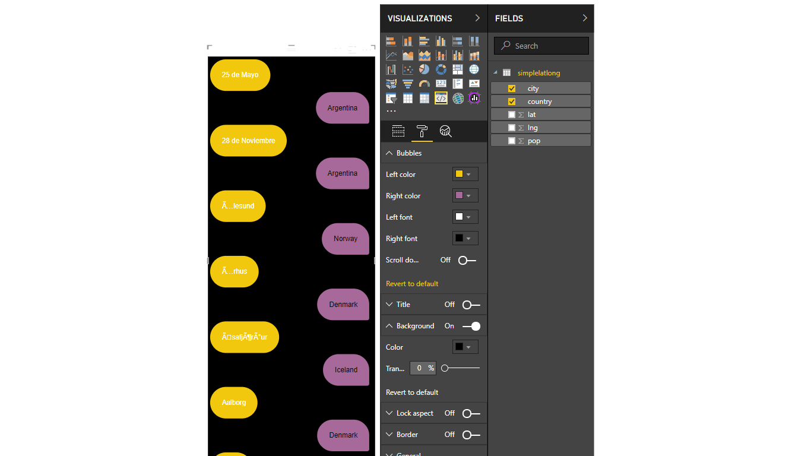The width and height of the screenshot is (811, 456).
Task: Expand the Border section chevron
Action: point(389,435)
